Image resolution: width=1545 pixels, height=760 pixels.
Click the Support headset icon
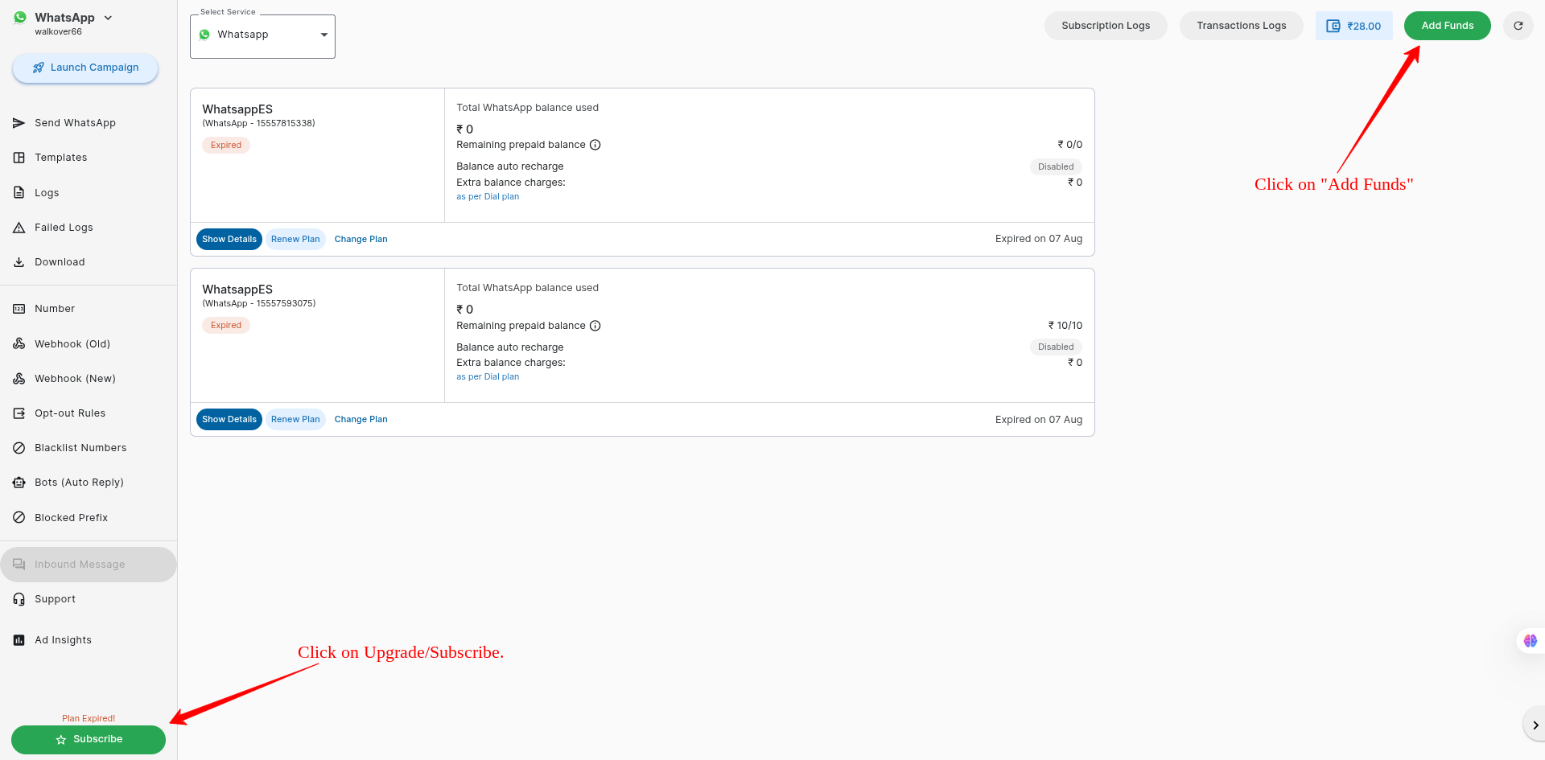coord(19,599)
